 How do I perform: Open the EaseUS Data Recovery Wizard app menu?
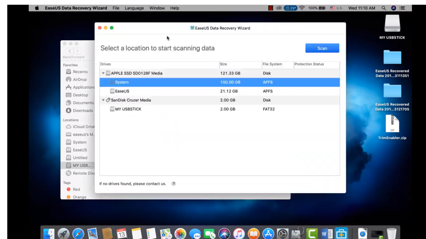point(76,8)
